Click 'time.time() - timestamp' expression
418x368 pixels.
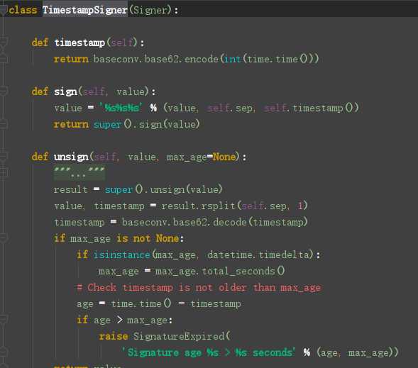(176, 303)
